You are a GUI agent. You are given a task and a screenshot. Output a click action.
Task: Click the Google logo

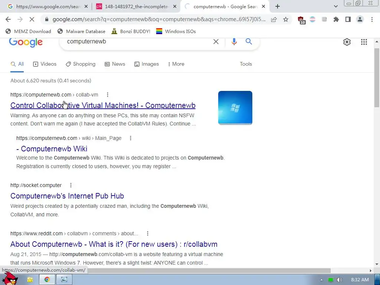click(x=26, y=42)
